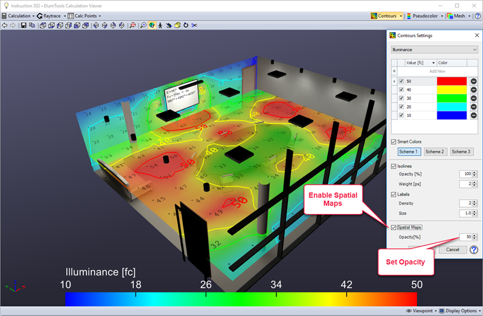
Task: Apply Scheme 2 color scheme
Action: (x=434, y=152)
